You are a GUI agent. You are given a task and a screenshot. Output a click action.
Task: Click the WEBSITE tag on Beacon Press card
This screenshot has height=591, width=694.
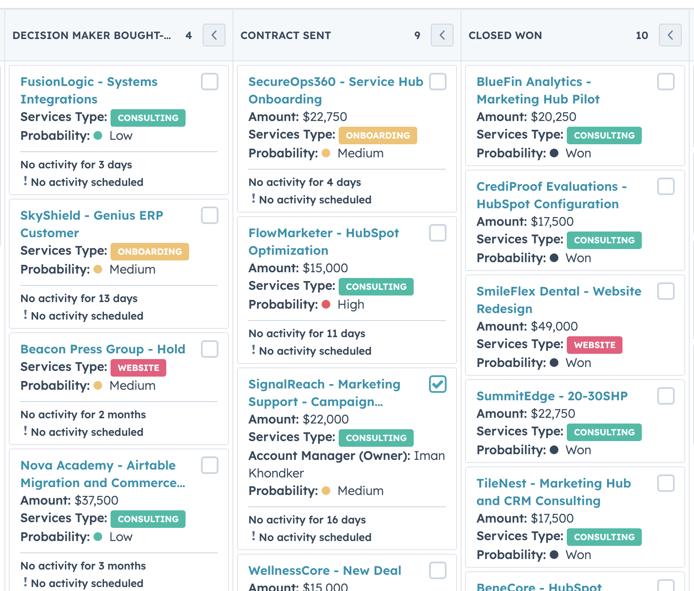[x=138, y=368]
